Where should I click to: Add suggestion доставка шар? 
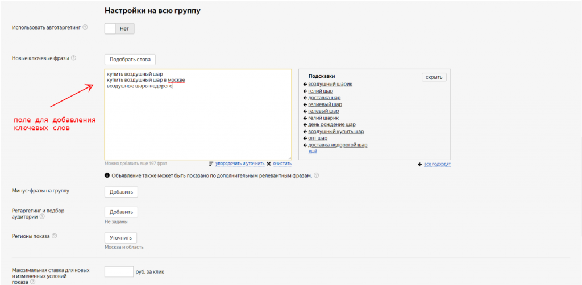[324, 98]
